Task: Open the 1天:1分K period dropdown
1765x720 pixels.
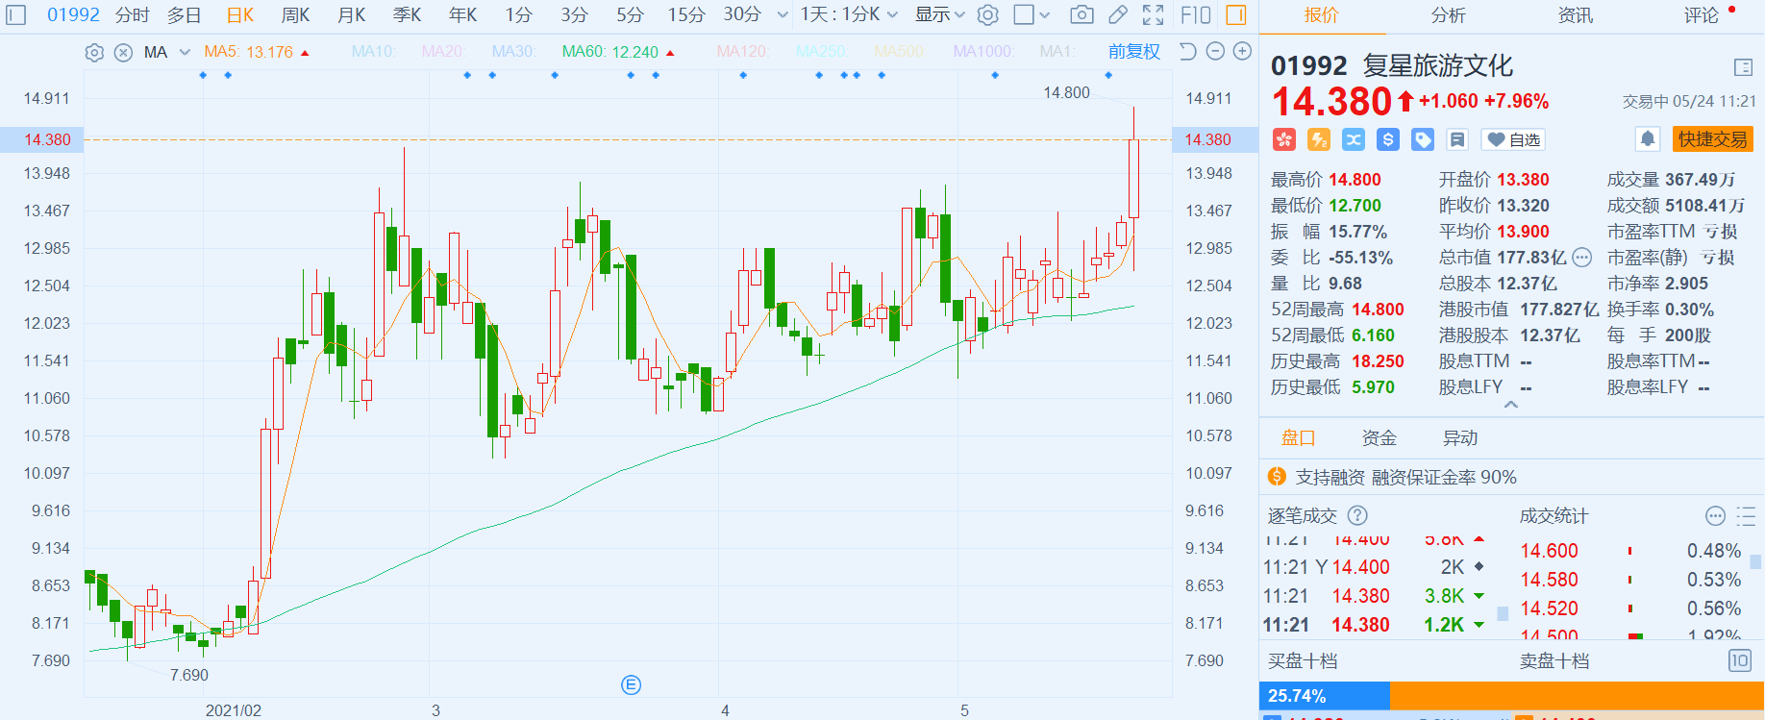Action: tap(848, 14)
